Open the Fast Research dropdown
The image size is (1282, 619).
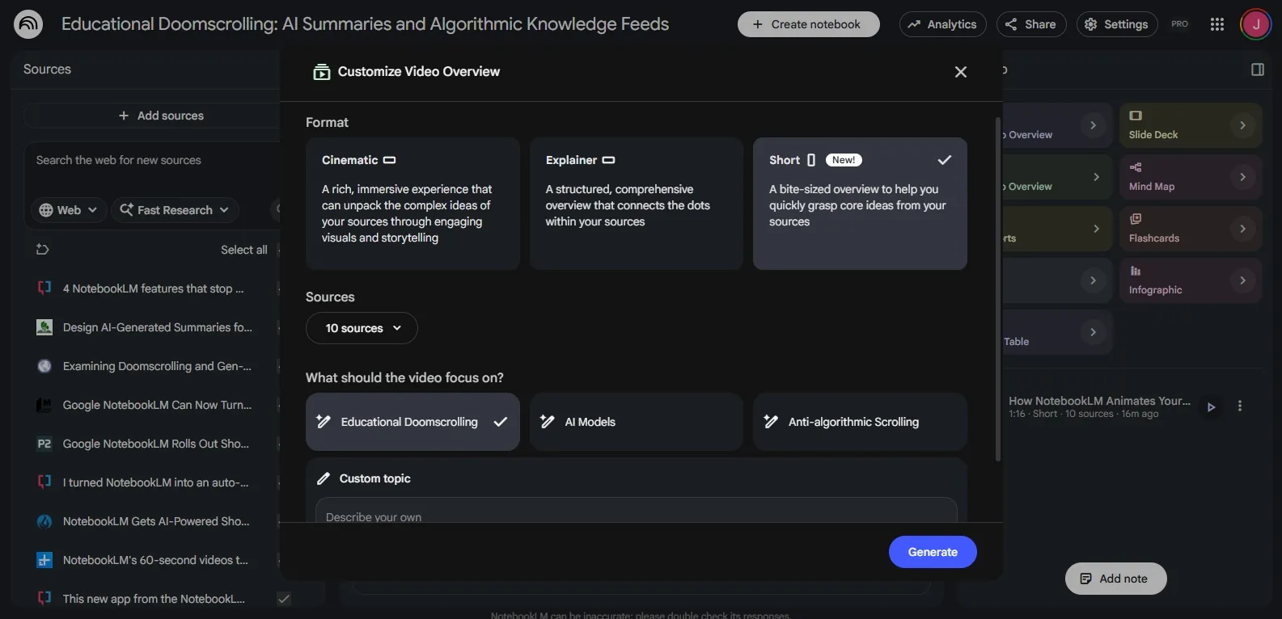point(175,210)
